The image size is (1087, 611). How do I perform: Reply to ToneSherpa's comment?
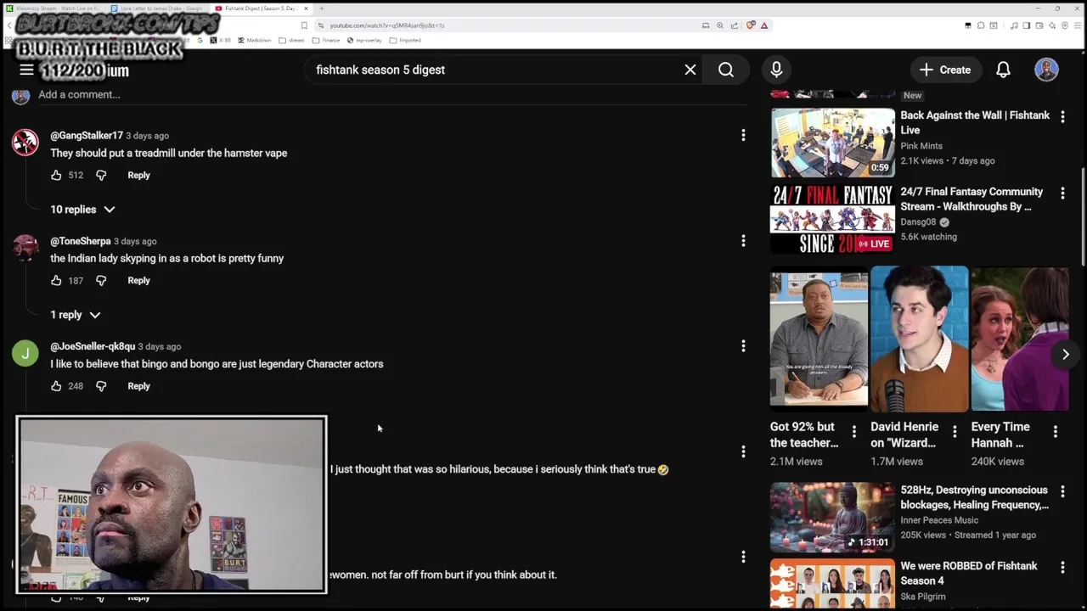click(138, 280)
